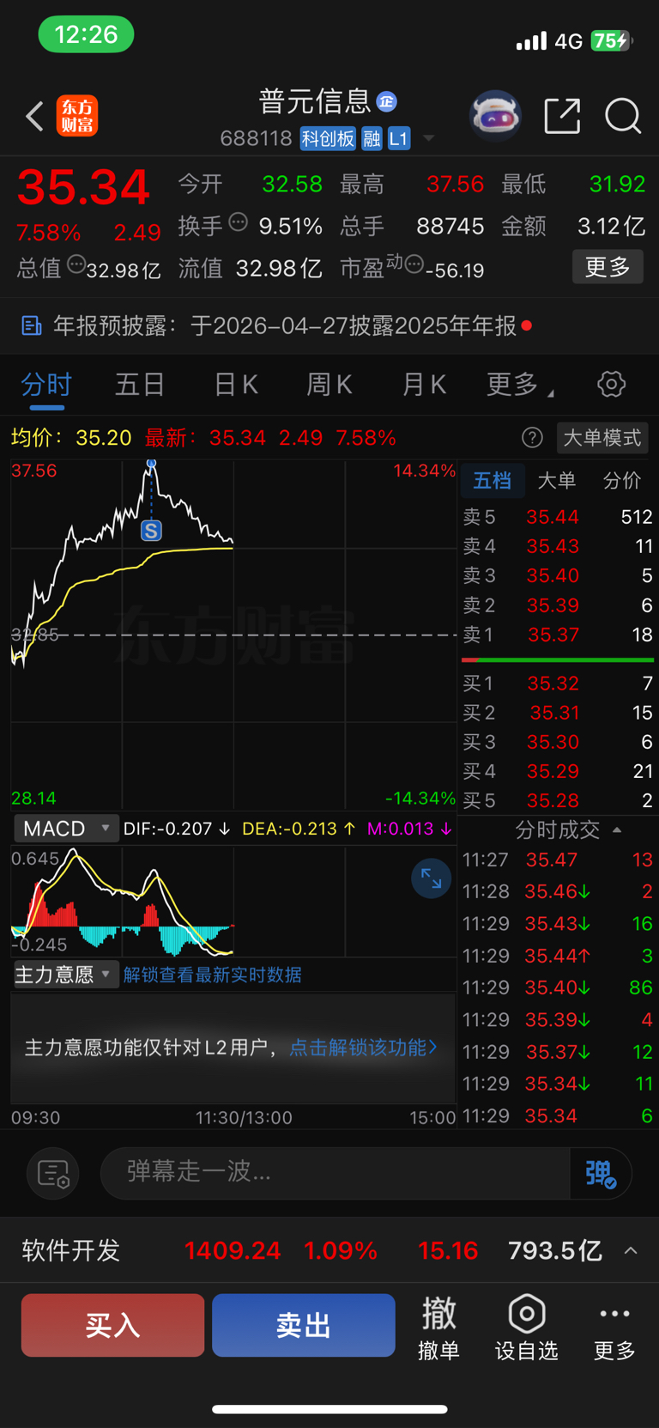Expand the 更多 chart periods menu
Screen dimensions: 659x1428
(x=520, y=385)
